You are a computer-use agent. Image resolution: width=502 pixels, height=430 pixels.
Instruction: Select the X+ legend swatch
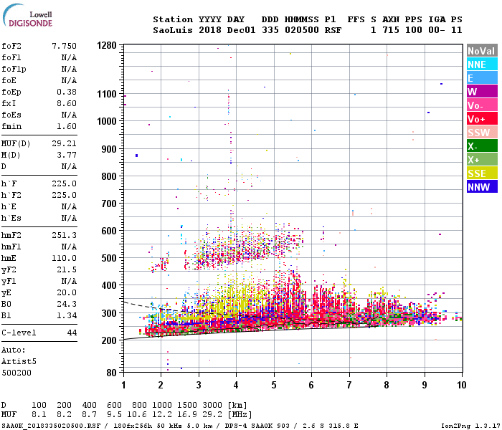pyautogui.click(x=482, y=160)
